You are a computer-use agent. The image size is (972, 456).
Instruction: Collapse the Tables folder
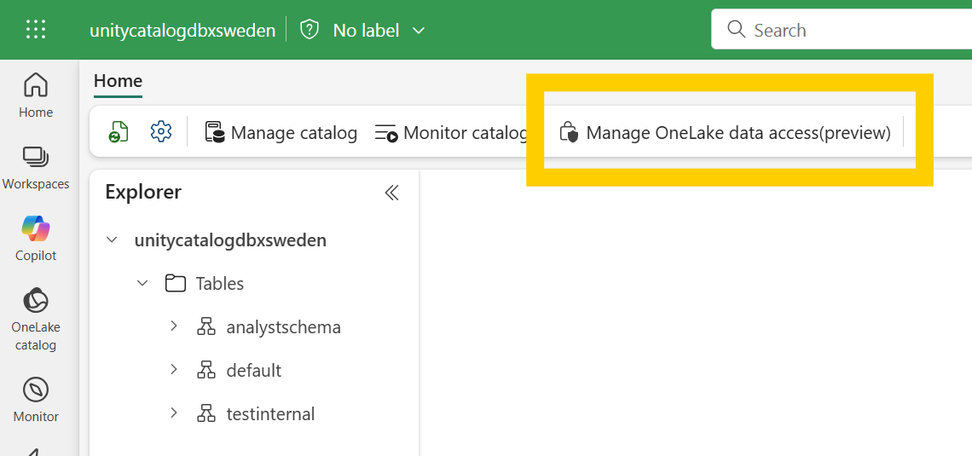143,283
